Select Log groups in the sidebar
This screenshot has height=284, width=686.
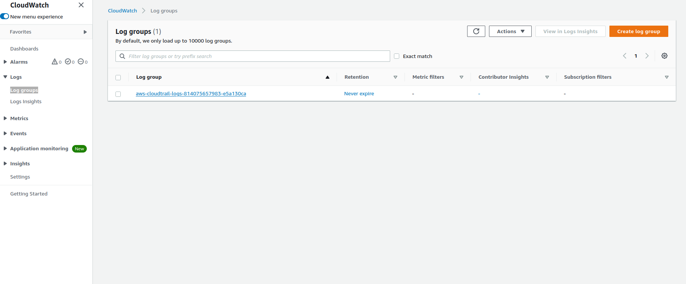[24, 90]
